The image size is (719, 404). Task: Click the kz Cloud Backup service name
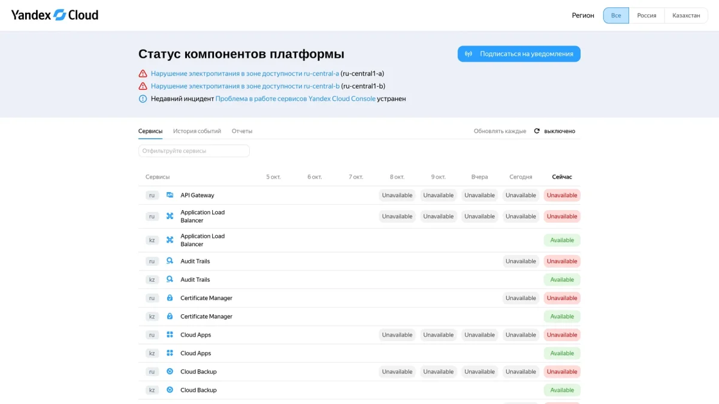pos(198,390)
